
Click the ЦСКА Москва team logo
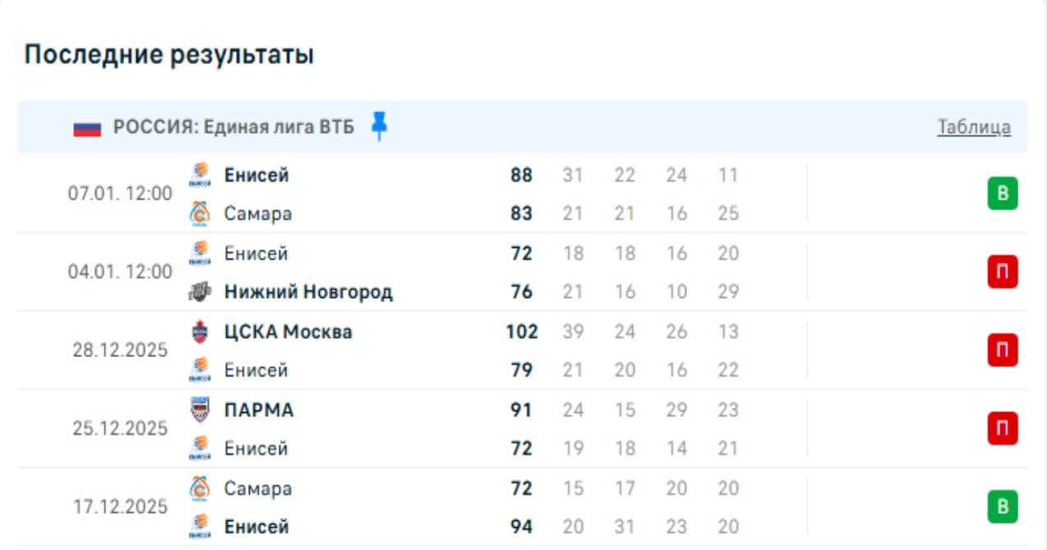[x=200, y=332]
